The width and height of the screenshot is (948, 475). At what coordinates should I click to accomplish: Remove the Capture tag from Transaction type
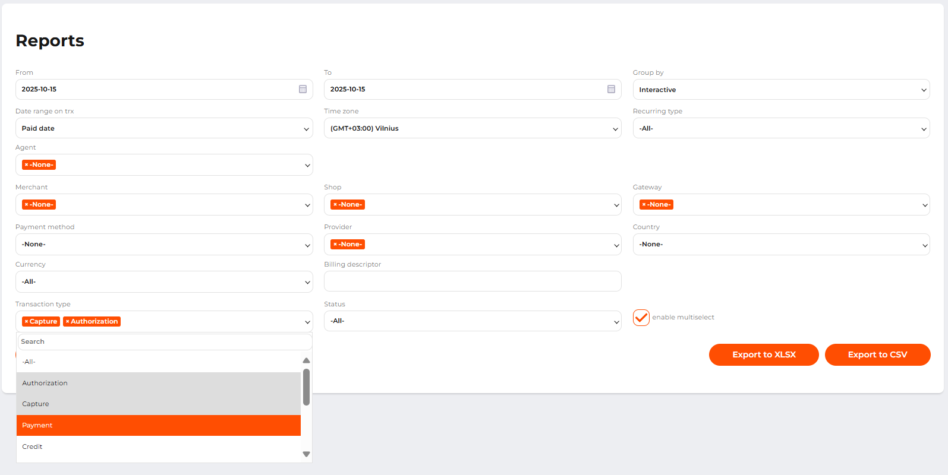pyautogui.click(x=26, y=321)
